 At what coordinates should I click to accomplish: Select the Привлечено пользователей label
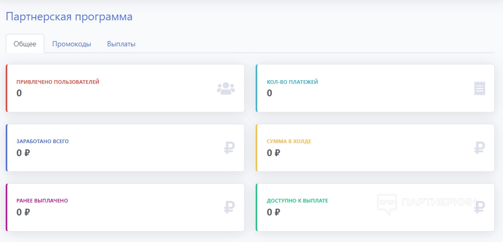coord(58,82)
